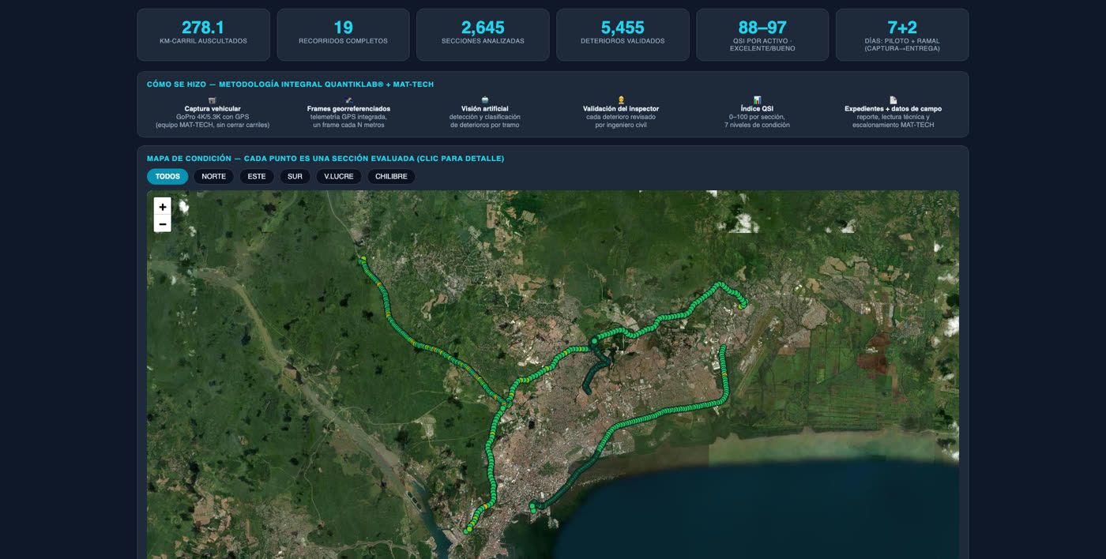Click the robot icon above Visión artificial
The width and height of the screenshot is (1106, 559).
pos(485,100)
